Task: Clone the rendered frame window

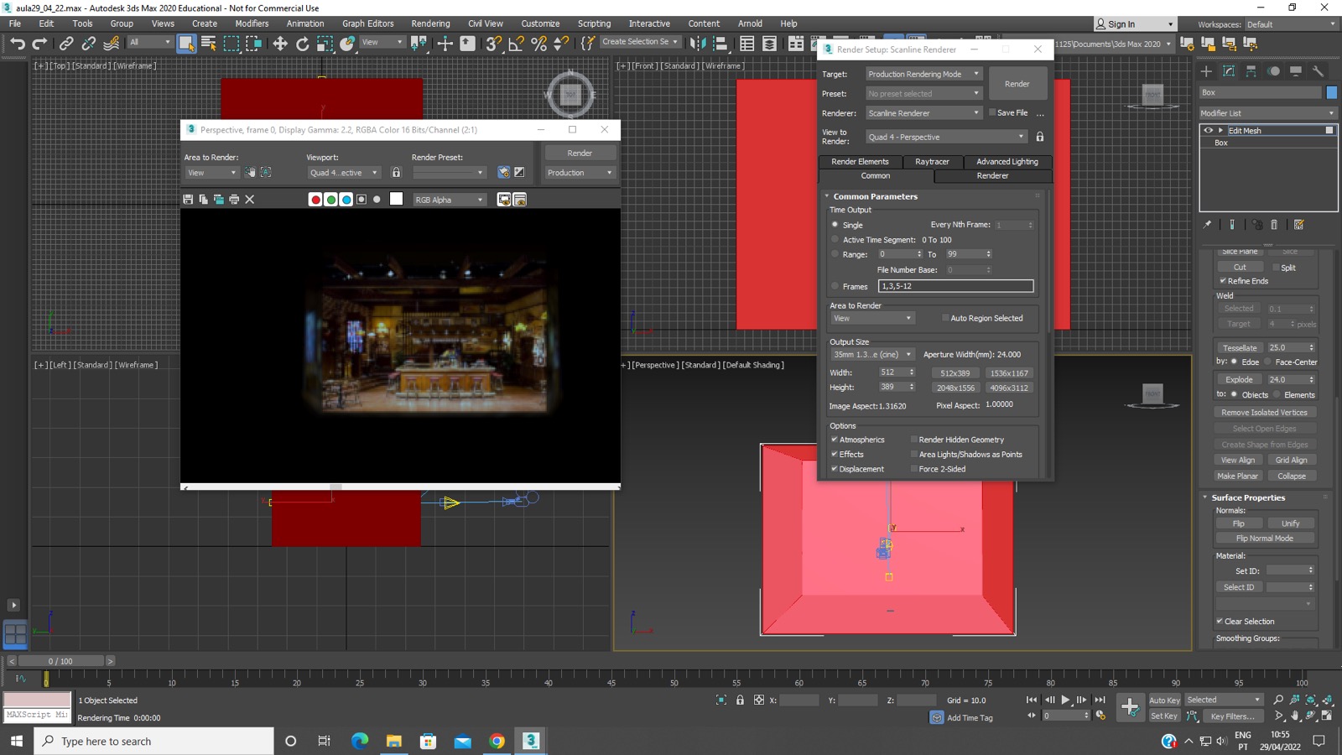Action: (219, 200)
